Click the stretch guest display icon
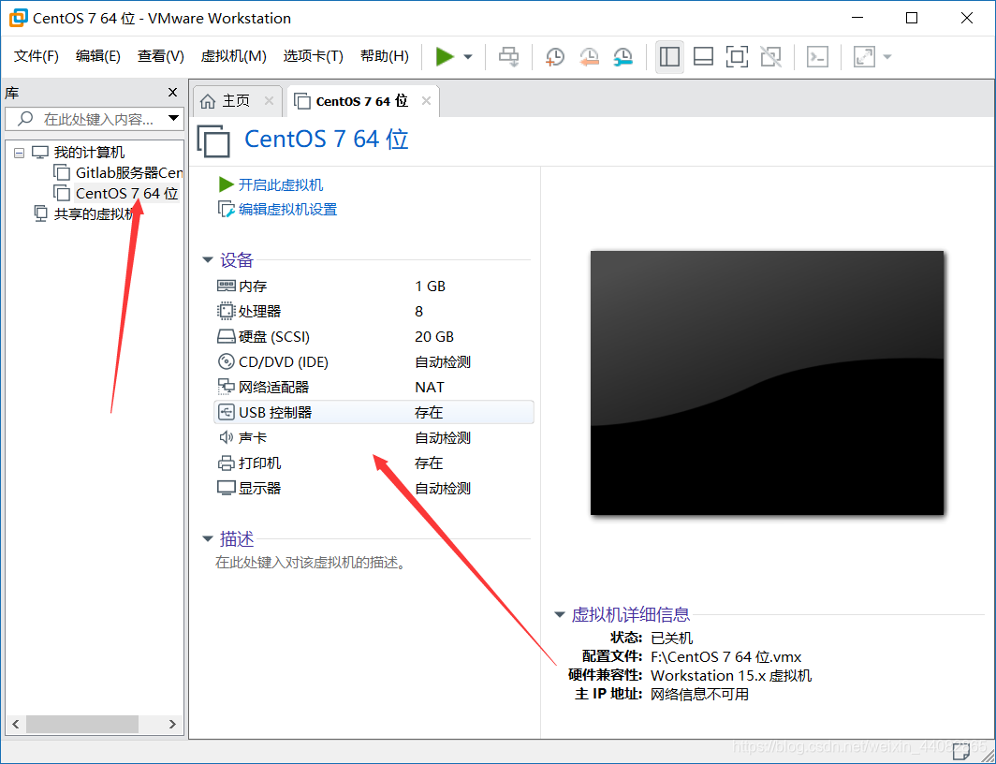Viewport: 996px width, 764px height. pyautogui.click(x=864, y=56)
